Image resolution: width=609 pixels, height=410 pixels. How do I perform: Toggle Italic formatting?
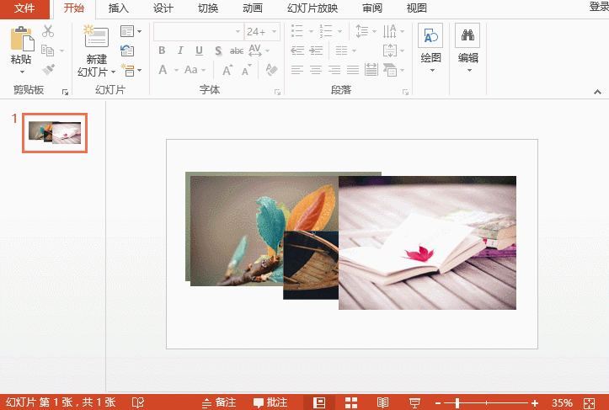click(181, 51)
